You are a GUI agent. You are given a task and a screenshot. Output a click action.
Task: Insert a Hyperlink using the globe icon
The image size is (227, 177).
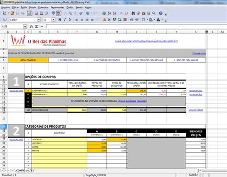coord(104,13)
